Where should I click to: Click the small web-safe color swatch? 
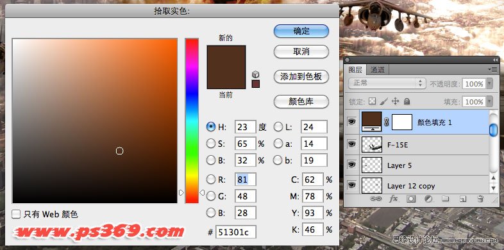256,84
